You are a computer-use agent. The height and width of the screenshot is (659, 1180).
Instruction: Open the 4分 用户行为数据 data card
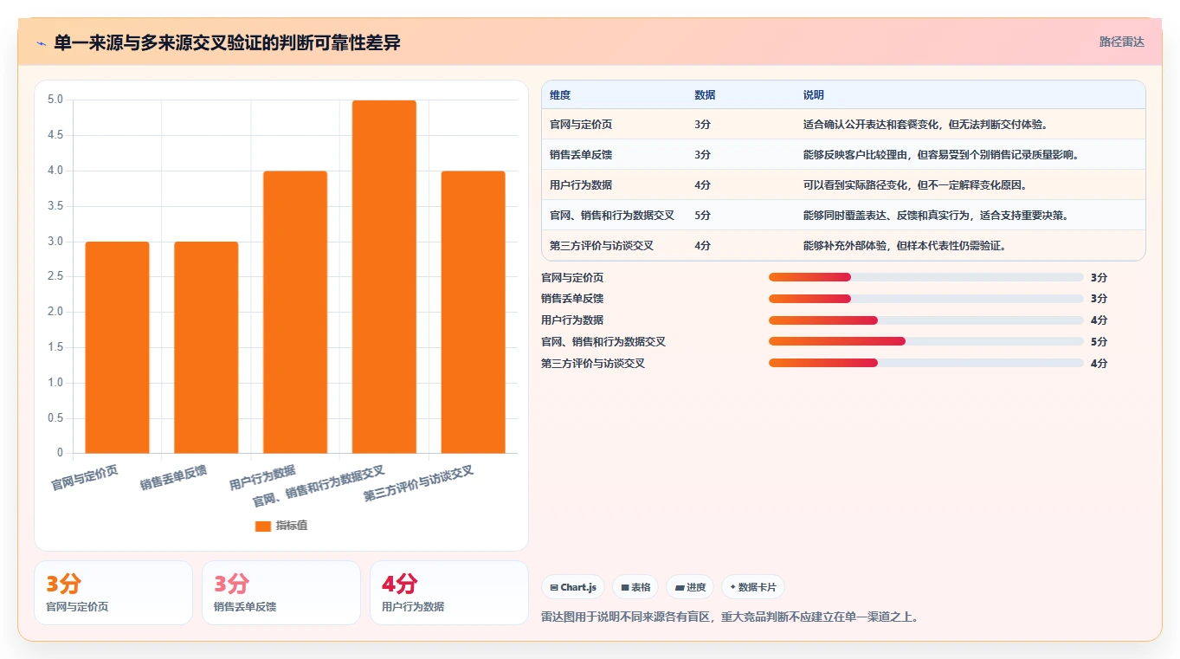coord(449,592)
